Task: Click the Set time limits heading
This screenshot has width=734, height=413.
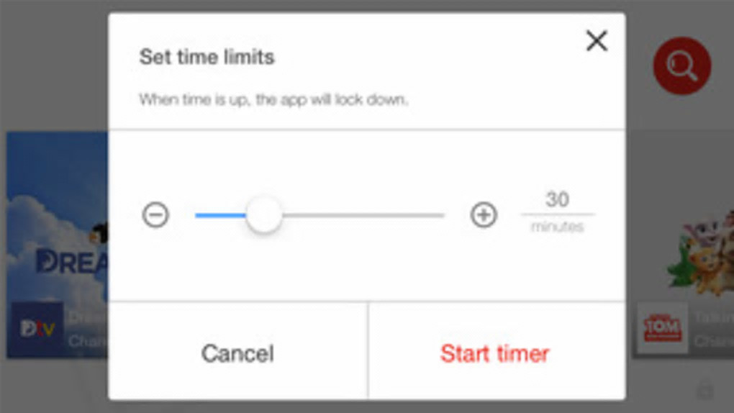Action: tap(207, 57)
